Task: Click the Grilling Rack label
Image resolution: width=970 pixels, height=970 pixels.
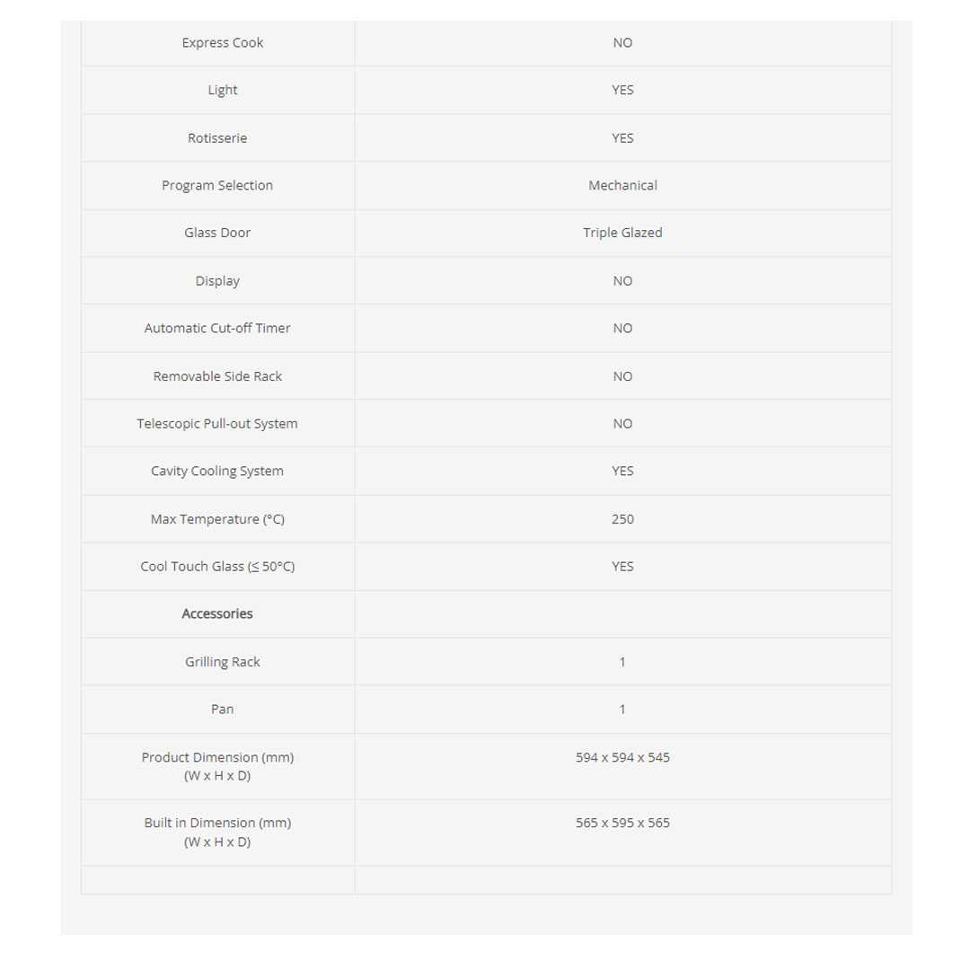Action: click(222, 662)
